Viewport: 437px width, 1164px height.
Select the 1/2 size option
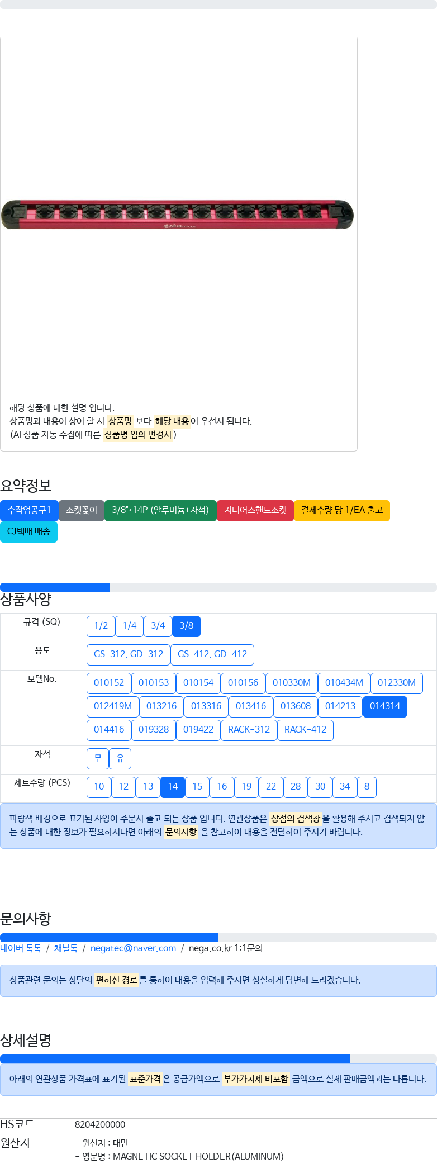coord(101,626)
